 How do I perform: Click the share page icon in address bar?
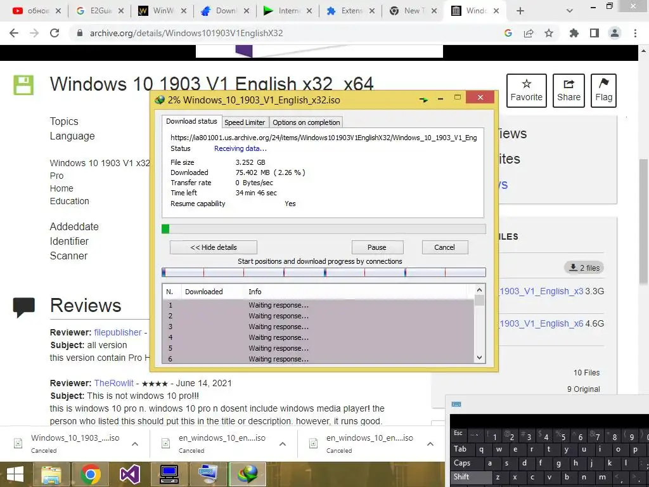click(529, 33)
